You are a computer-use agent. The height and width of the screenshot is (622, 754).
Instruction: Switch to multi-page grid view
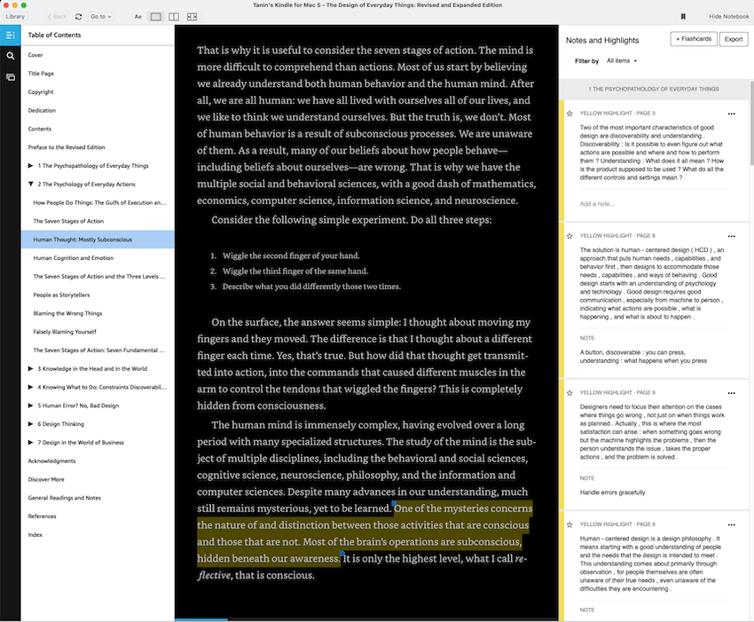pos(192,16)
